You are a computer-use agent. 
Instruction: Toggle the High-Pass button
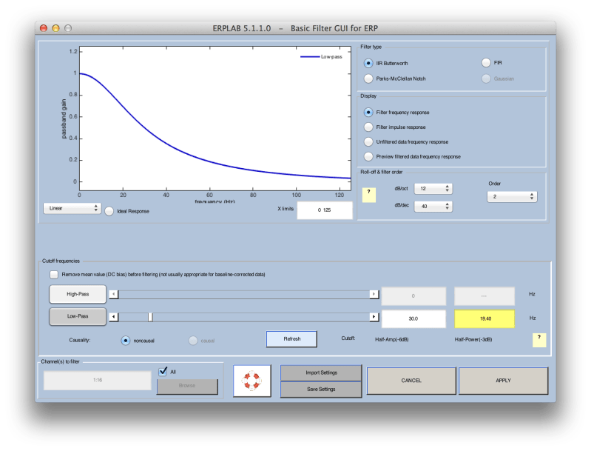point(78,295)
